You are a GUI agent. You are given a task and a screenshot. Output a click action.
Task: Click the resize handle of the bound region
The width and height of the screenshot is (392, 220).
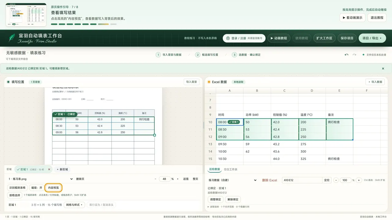pos(154,135)
